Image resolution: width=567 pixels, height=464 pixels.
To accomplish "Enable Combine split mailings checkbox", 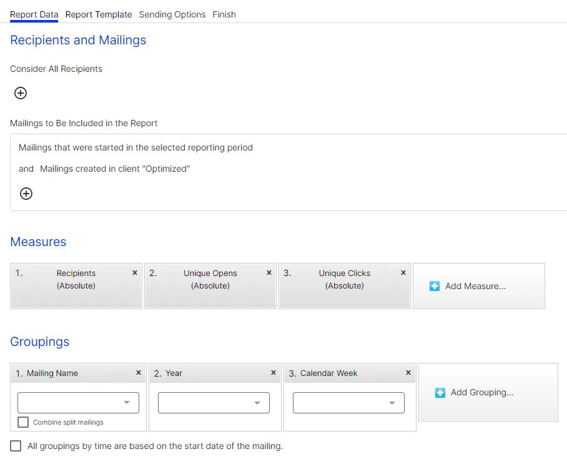I will point(23,422).
